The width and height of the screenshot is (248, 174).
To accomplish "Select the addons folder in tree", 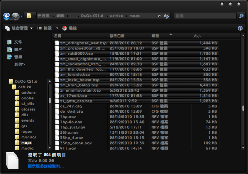I will (x=28, y=93).
